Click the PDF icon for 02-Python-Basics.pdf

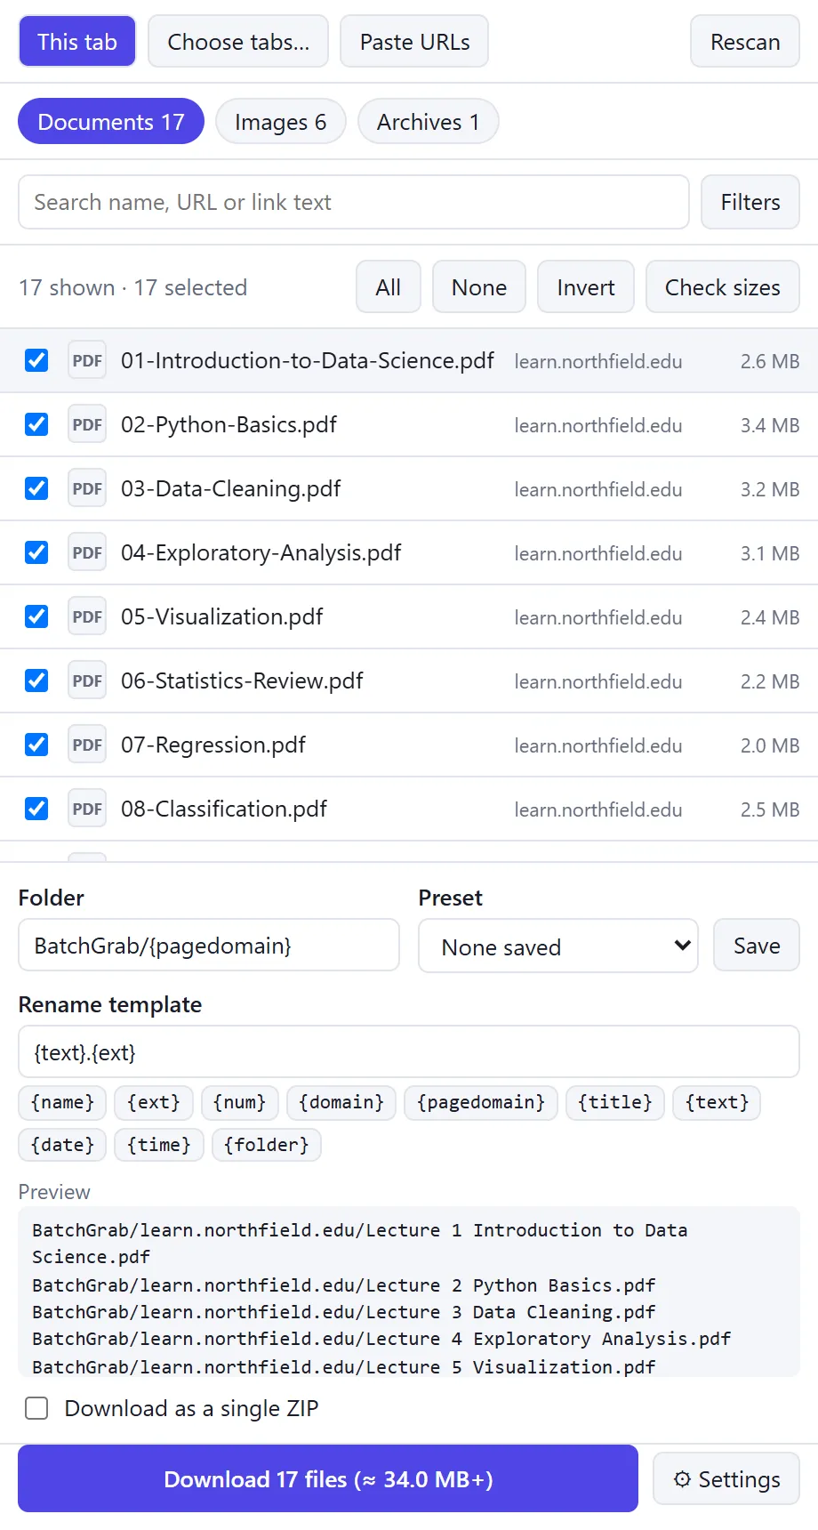point(87,424)
